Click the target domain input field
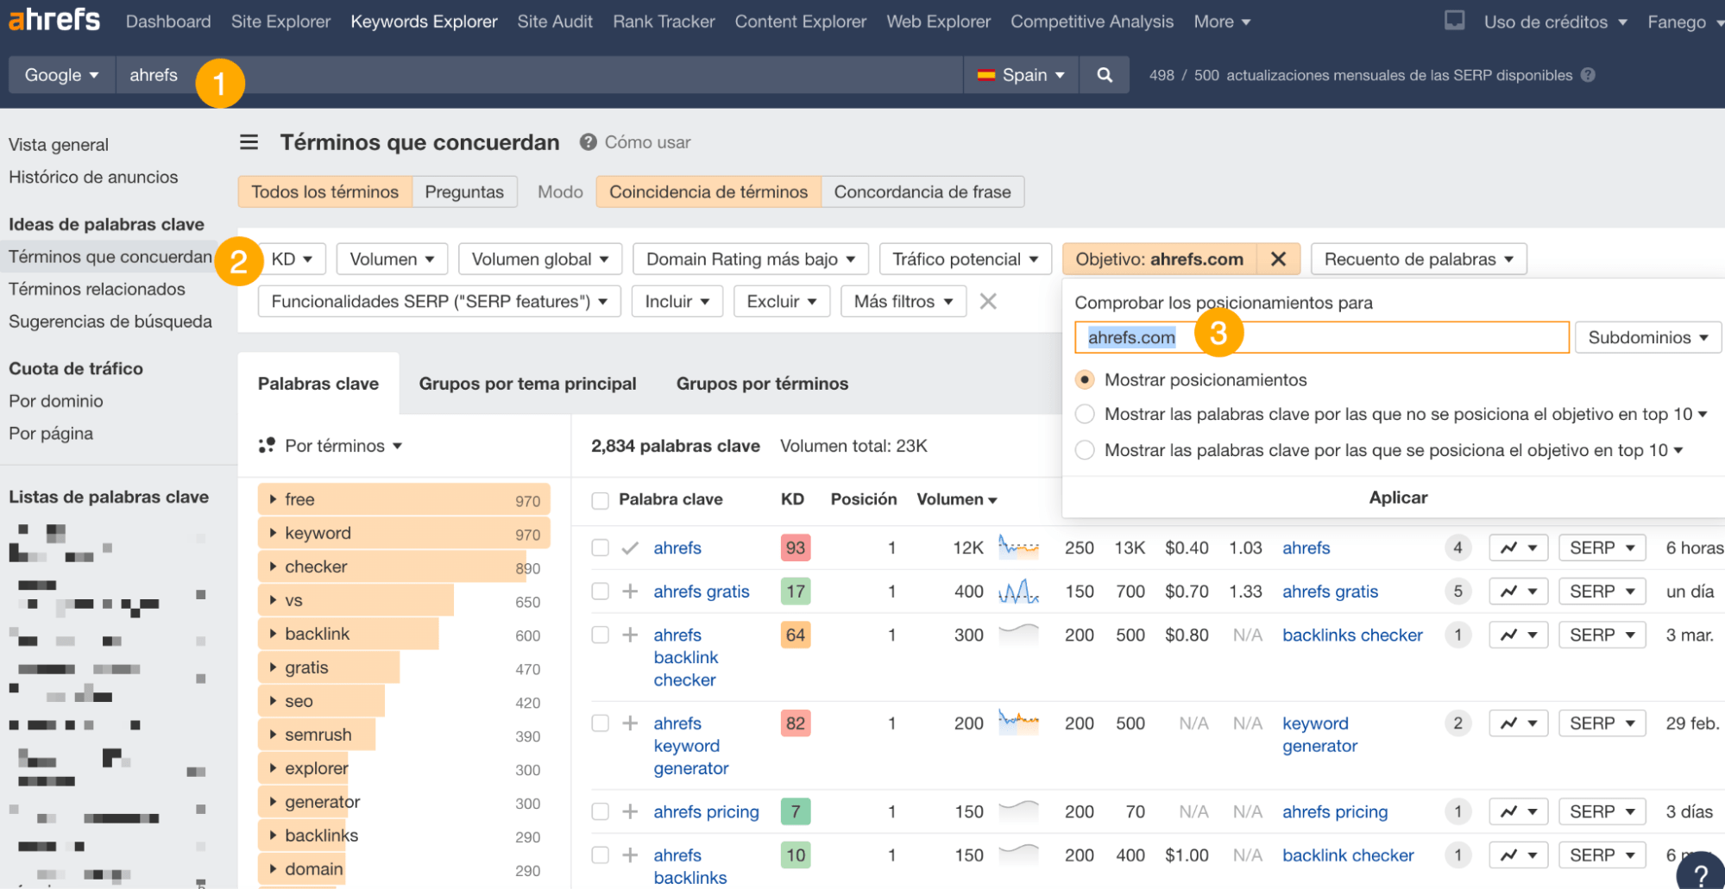 (1320, 337)
